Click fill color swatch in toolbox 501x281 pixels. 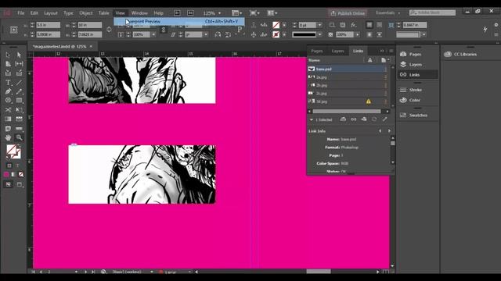[11, 149]
